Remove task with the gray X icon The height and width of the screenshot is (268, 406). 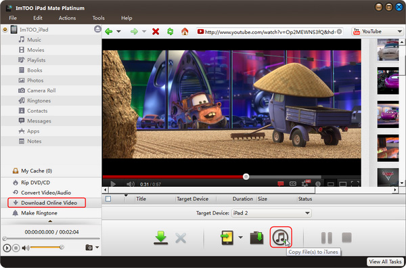pyautogui.click(x=181, y=238)
